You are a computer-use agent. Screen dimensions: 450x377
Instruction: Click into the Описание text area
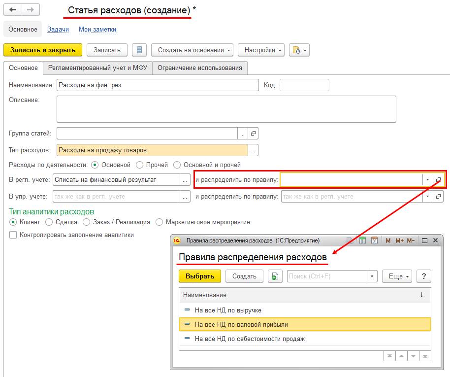pyautogui.click(x=226, y=109)
